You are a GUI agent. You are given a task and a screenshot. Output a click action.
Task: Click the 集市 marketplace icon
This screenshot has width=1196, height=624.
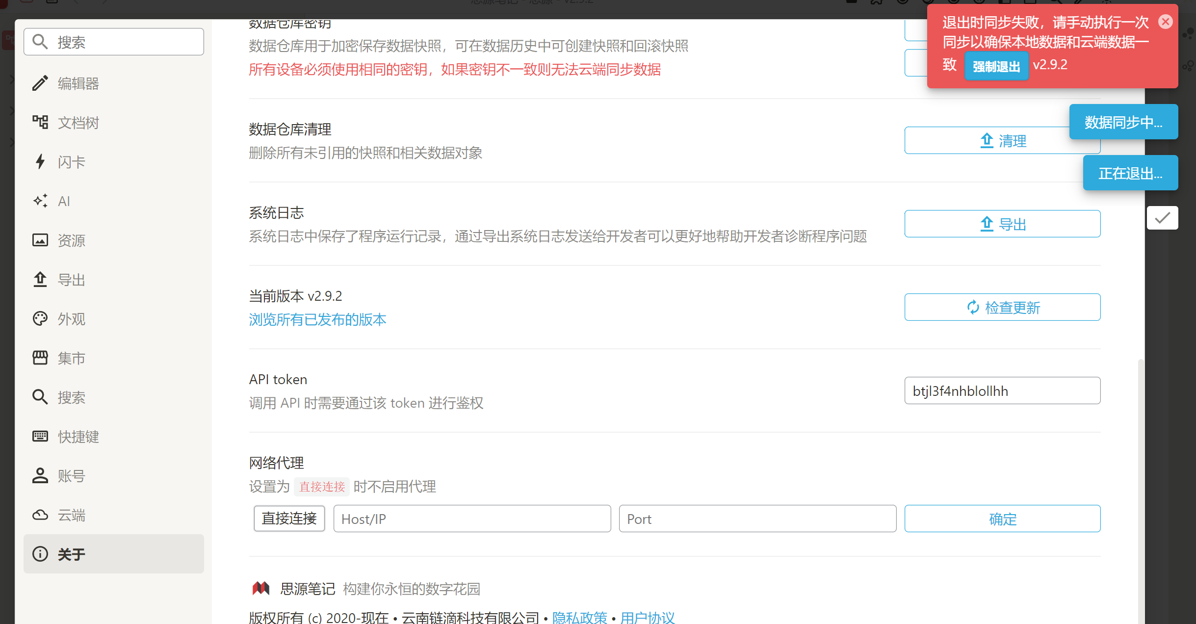pyautogui.click(x=40, y=358)
